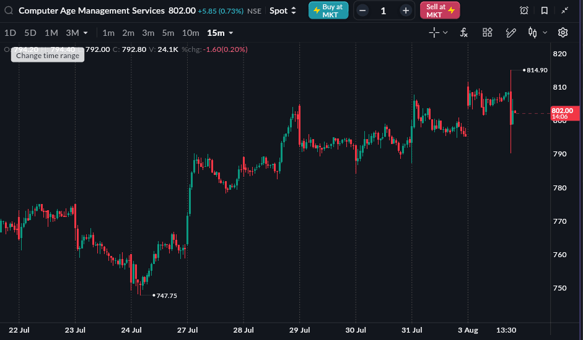Set a price alert with the alarm clock icon
The image size is (583, 340).
[524, 11]
